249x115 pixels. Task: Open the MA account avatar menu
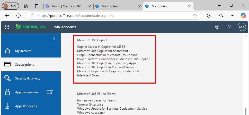click(x=242, y=27)
